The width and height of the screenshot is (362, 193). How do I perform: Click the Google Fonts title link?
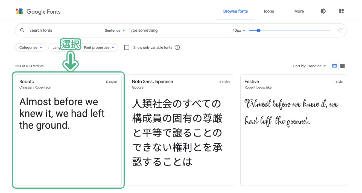[x=43, y=12]
